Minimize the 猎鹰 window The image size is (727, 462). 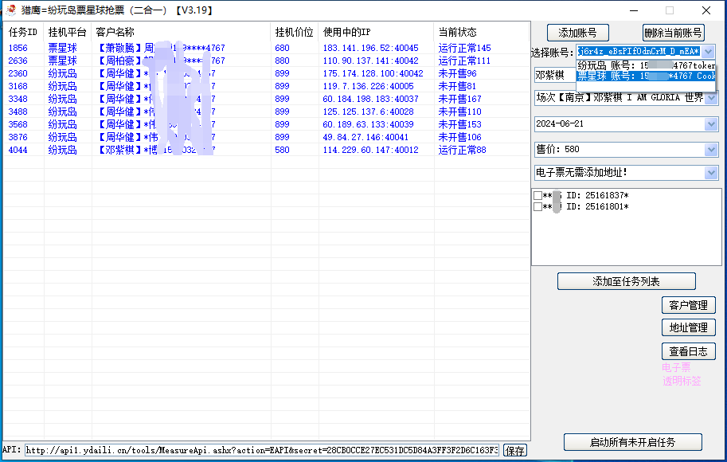click(x=634, y=10)
